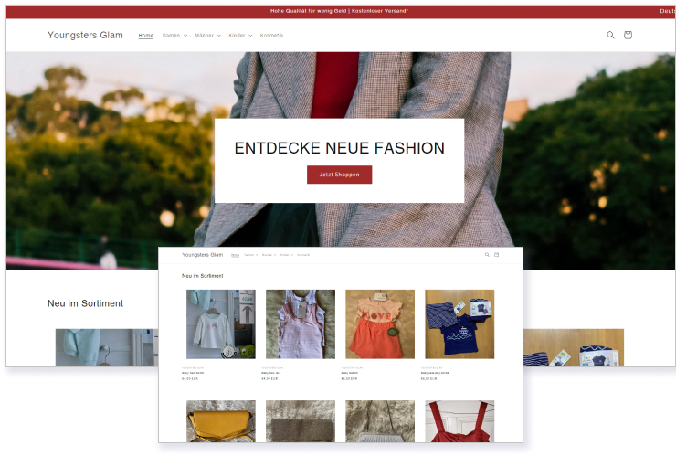Image resolution: width=676 pixels, height=456 pixels.
Task: Open the yellow handbag product thumbnail
Action: [221, 421]
